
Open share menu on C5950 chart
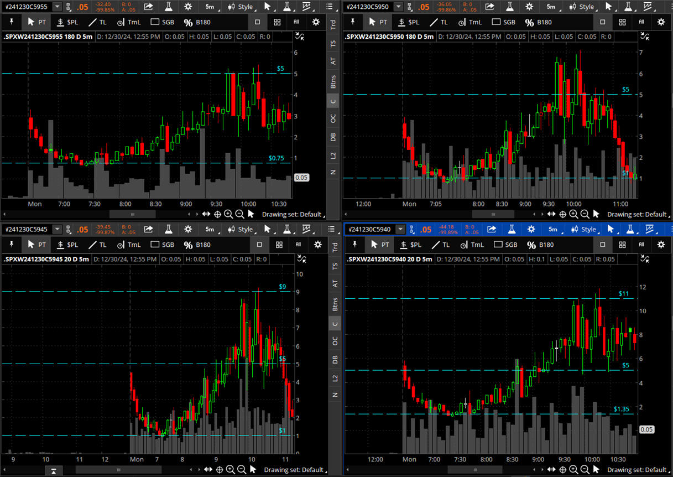(x=490, y=7)
